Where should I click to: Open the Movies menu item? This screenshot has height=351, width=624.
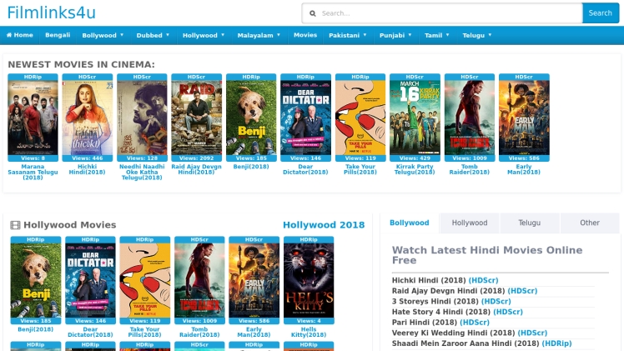tap(305, 35)
